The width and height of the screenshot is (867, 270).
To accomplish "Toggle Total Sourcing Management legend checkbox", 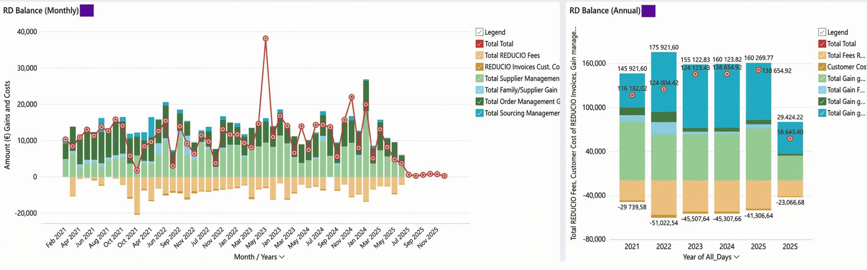I will (479, 113).
